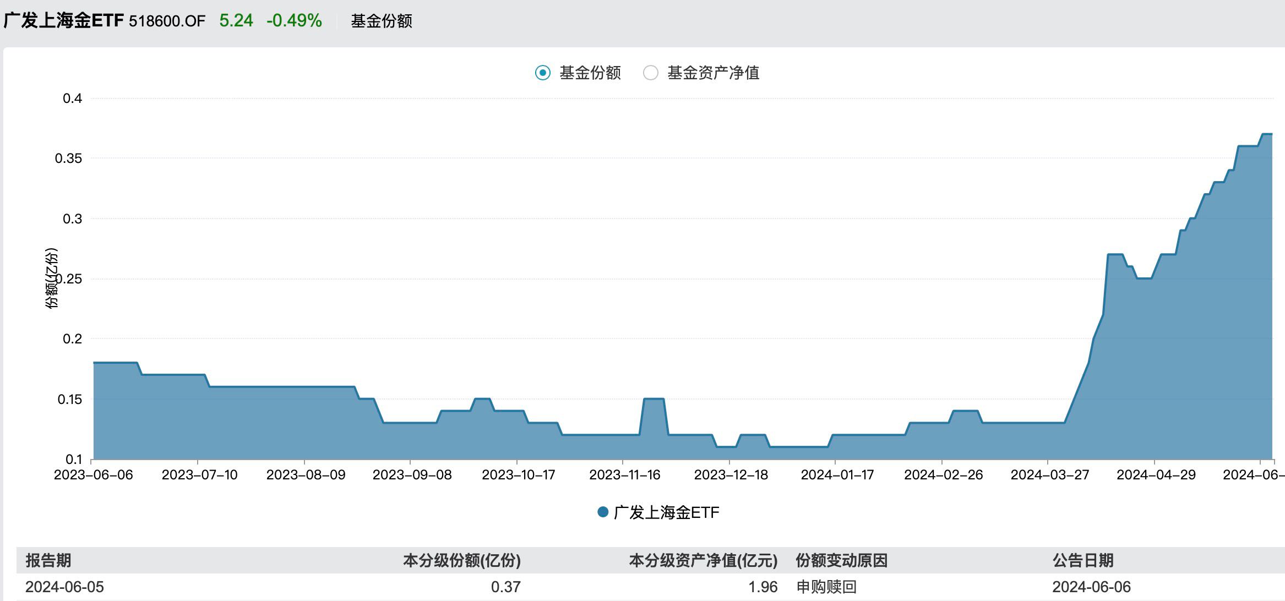Click the fund name 广发上海金ETF in the header
The height and width of the screenshot is (601, 1285).
(64, 20)
